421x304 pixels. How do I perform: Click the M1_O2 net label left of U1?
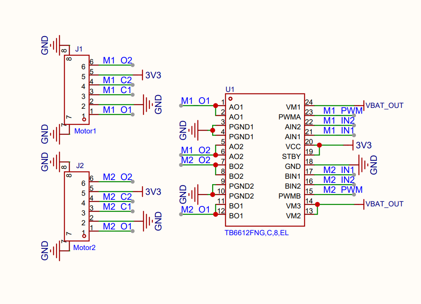click(x=196, y=150)
